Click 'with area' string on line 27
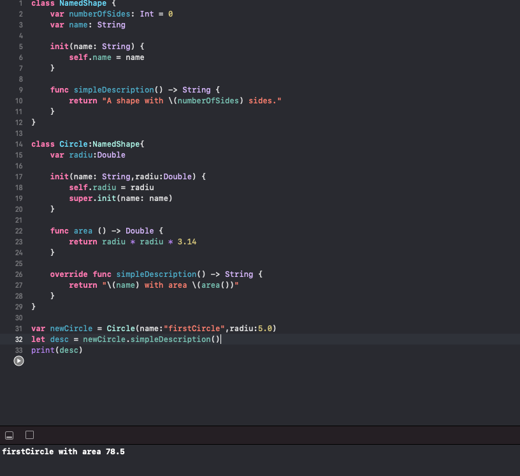The image size is (520, 476). pyautogui.click(x=166, y=285)
